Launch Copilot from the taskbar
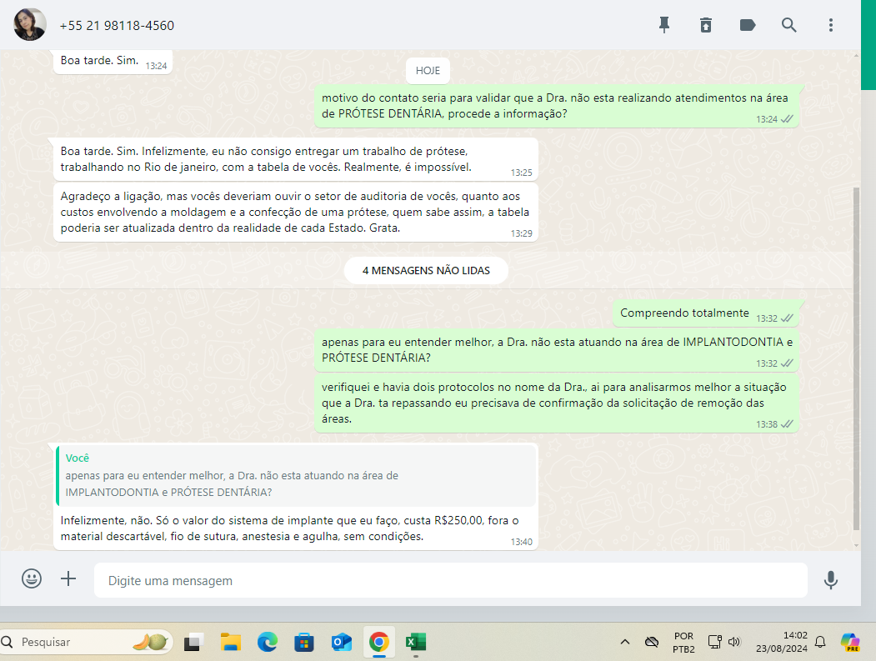 tap(850, 642)
